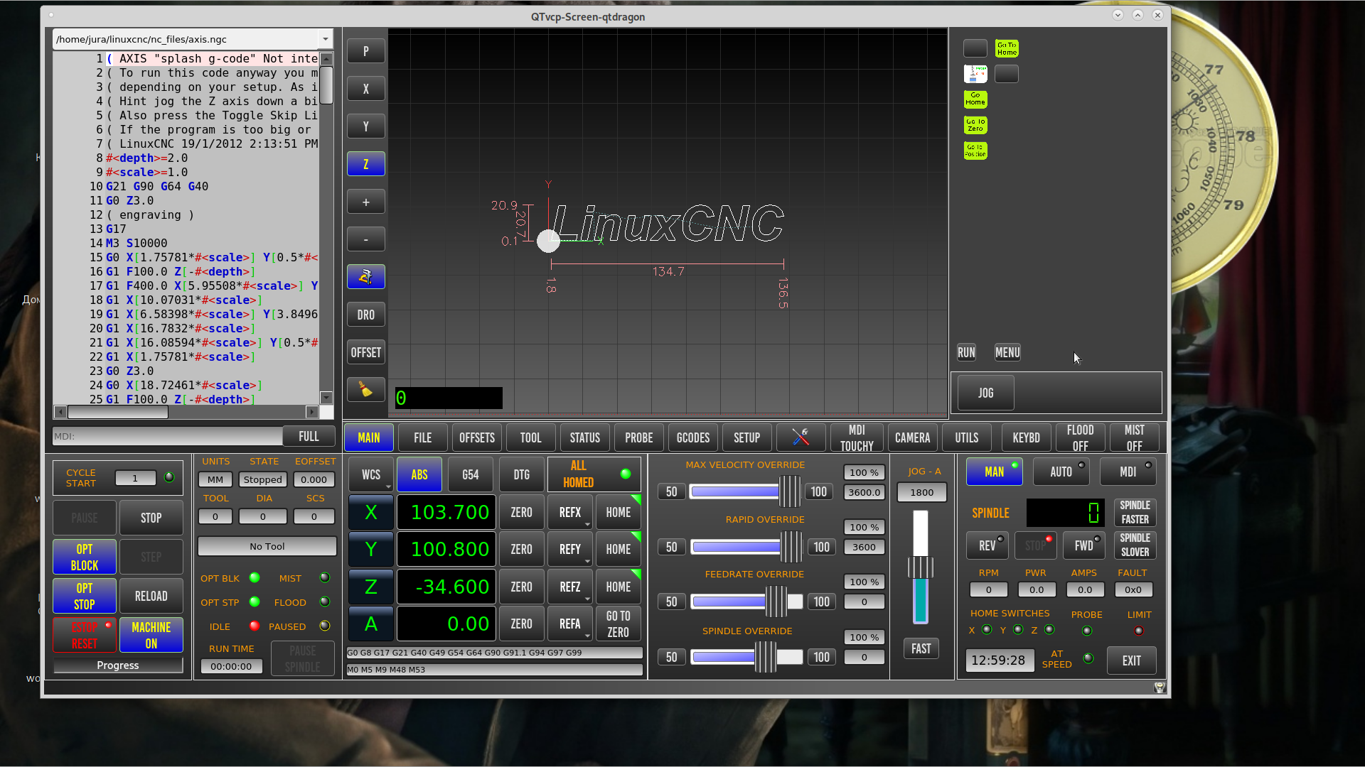The height and width of the screenshot is (767, 1365).
Task: Toggle FLOOD OFF coolant button
Action: [x=1080, y=437]
